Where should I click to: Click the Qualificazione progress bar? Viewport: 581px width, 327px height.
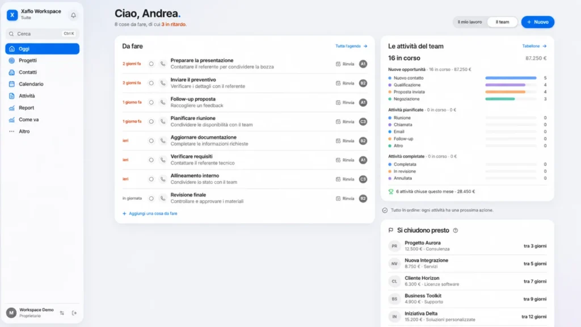(511, 85)
